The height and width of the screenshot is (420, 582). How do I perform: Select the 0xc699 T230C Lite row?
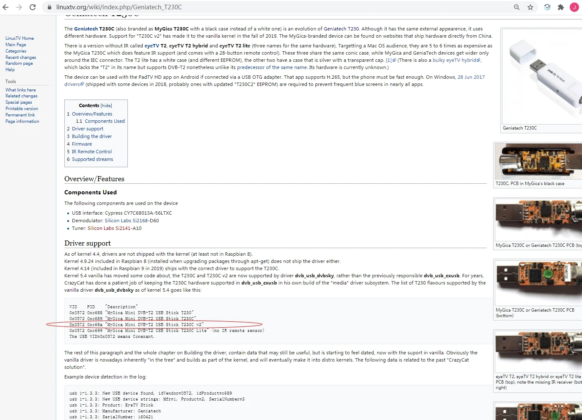click(x=167, y=331)
